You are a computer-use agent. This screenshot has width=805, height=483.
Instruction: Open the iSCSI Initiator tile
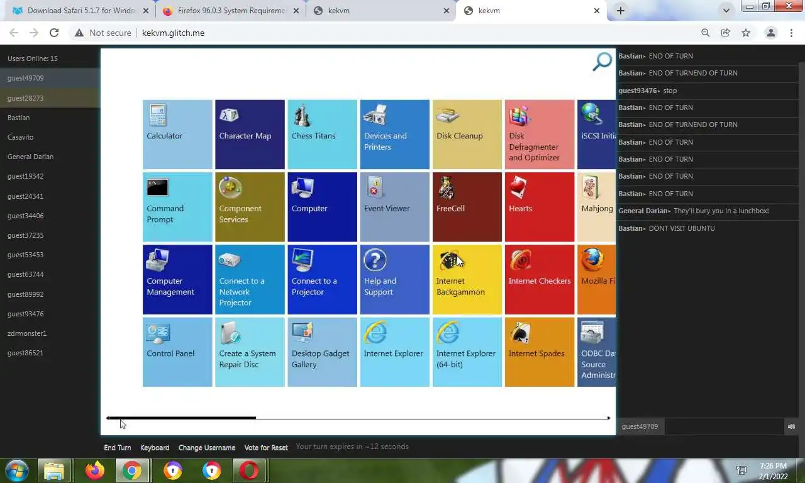point(596,135)
